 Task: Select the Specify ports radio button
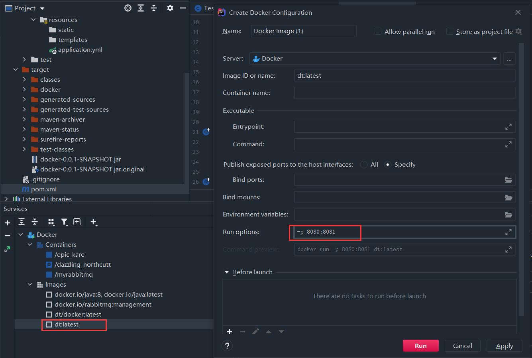pos(387,165)
